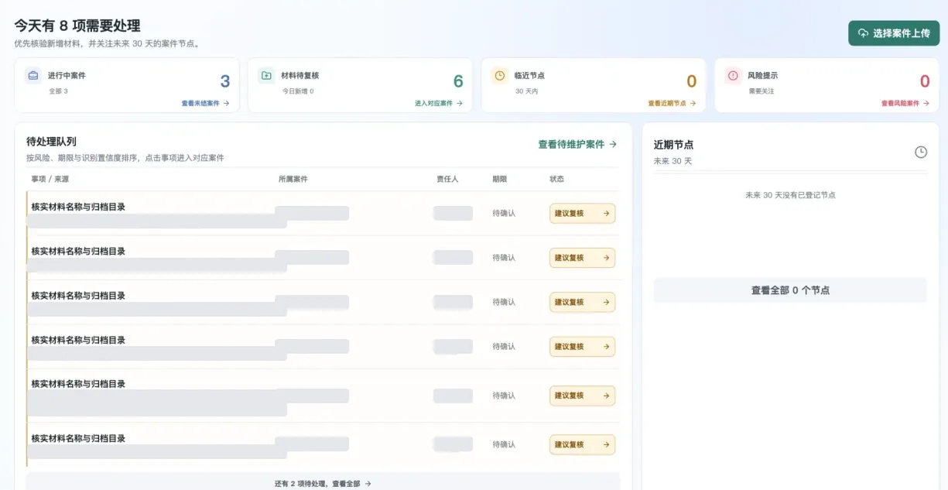Image resolution: width=948 pixels, height=490 pixels.
Task: Click the 选择案件上传 upload button
Action: pos(894,33)
